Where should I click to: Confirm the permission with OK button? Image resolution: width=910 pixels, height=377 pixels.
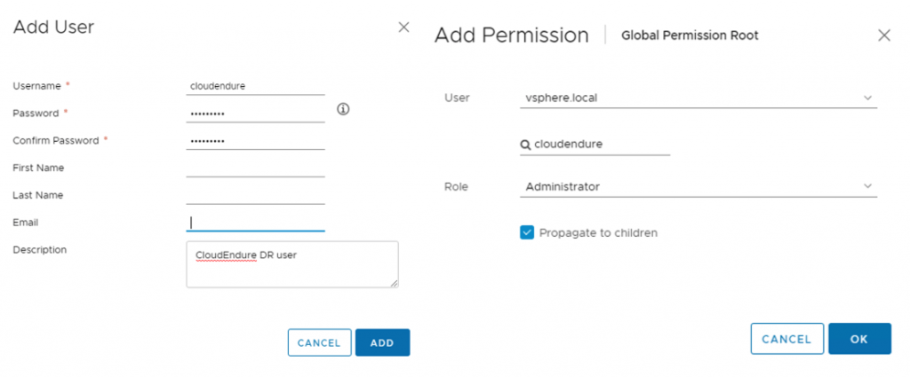859,339
